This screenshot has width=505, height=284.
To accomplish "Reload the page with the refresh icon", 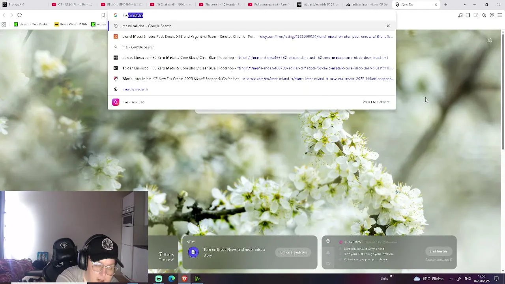I will [x=19, y=15].
